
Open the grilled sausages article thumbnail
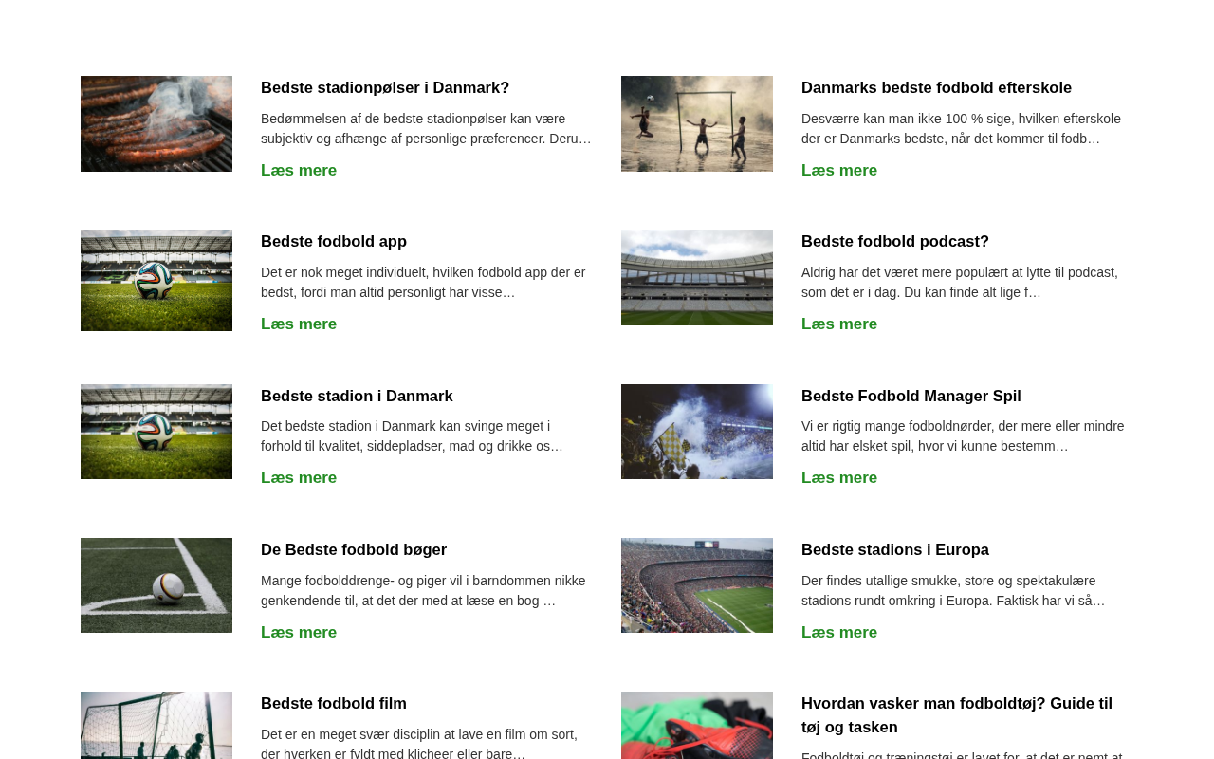(x=156, y=123)
